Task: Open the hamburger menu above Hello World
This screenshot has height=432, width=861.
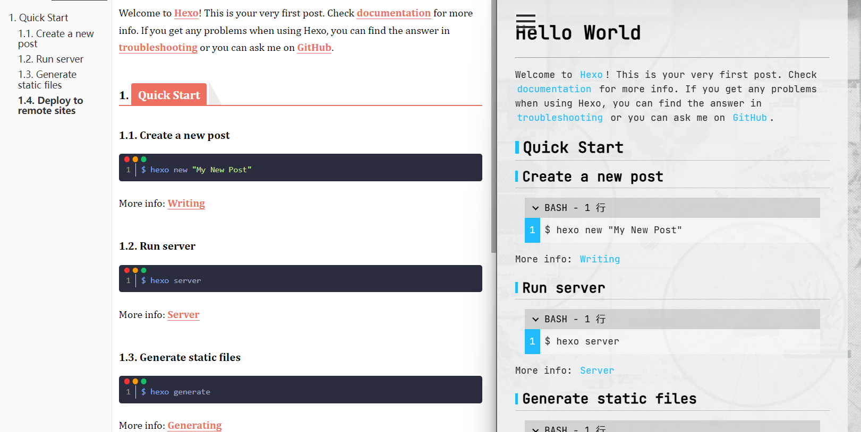Action: (525, 21)
